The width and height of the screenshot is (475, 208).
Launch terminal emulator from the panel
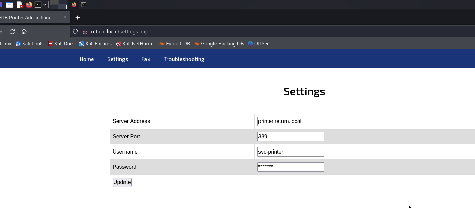(x=38, y=5)
